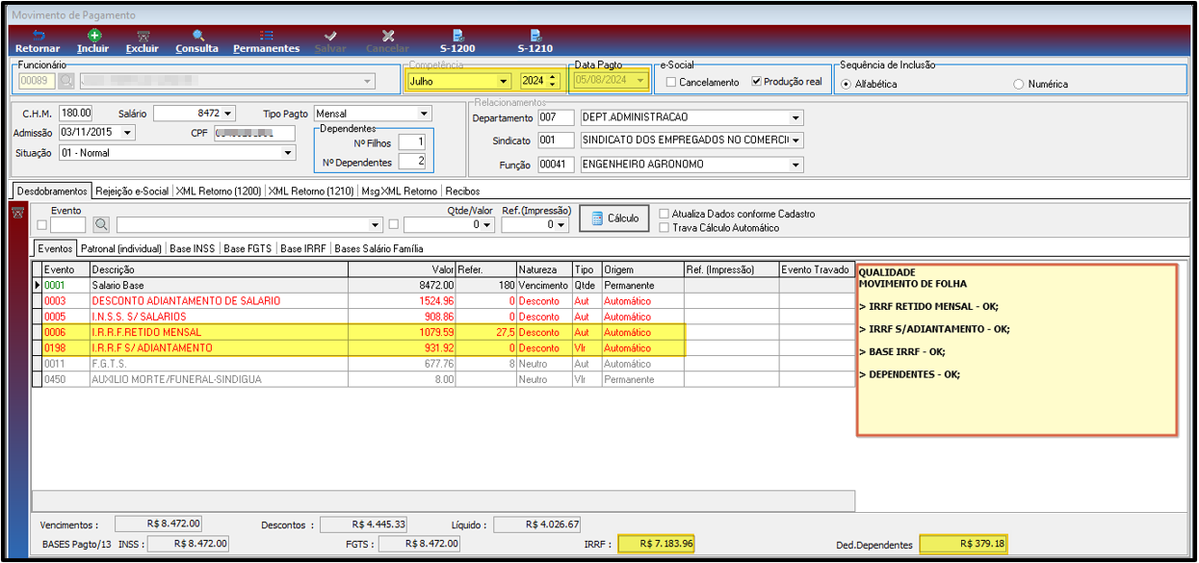This screenshot has width=1199, height=563.
Task: Click the Nº Filhos field
Action: pyautogui.click(x=411, y=142)
